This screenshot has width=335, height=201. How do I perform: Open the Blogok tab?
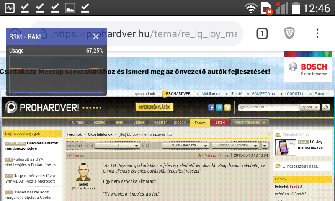tap(180, 122)
